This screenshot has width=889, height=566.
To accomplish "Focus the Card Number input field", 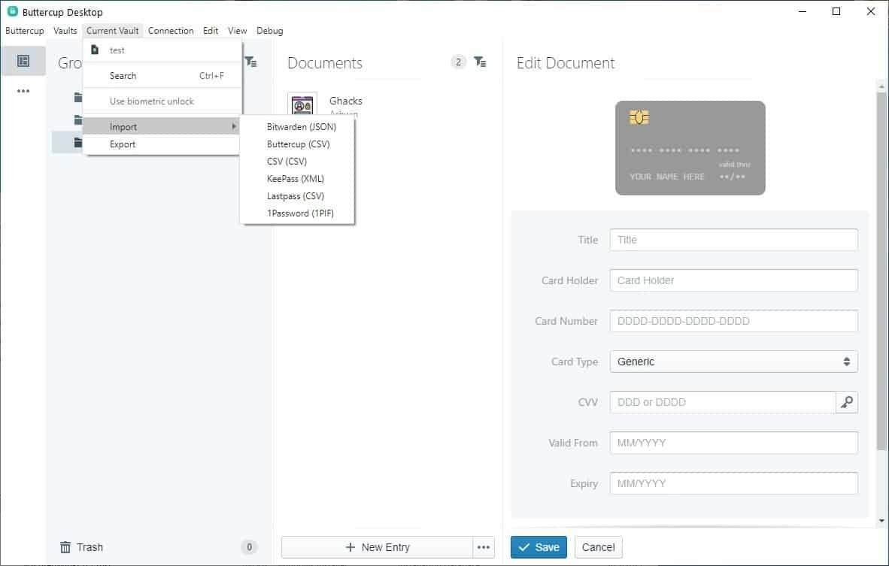I will (x=733, y=321).
